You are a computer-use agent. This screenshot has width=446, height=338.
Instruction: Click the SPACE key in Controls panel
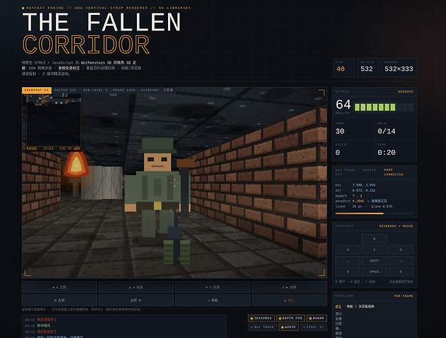[374, 272]
